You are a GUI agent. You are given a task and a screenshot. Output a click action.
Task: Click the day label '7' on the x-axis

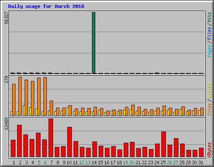51,162
